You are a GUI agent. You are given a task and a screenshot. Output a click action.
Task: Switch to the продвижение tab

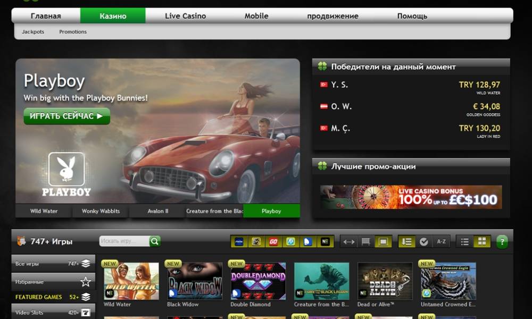coord(332,16)
